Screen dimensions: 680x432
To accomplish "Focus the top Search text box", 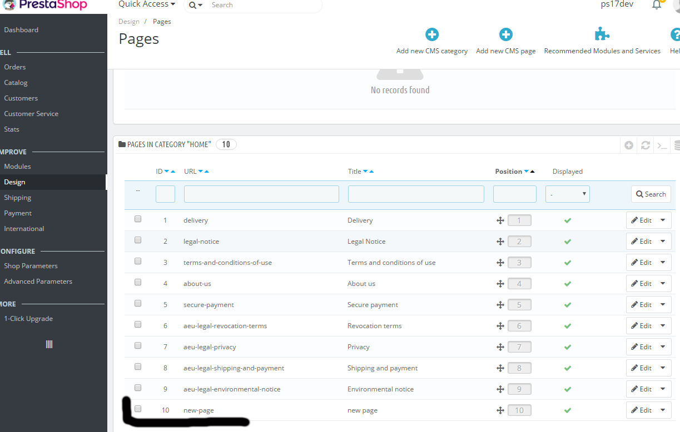I will (264, 5).
